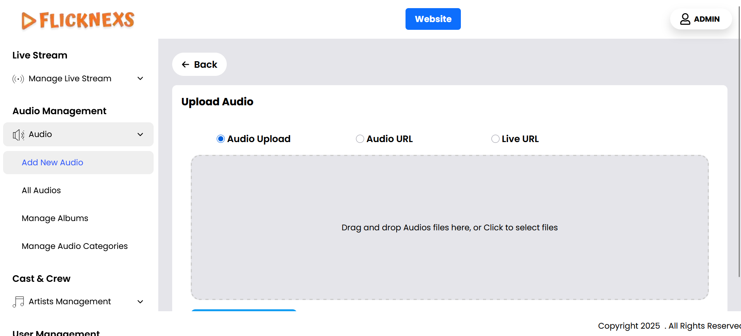The height and width of the screenshot is (336, 741).
Task: Expand the Artists Management chevron
Action: coord(140,302)
